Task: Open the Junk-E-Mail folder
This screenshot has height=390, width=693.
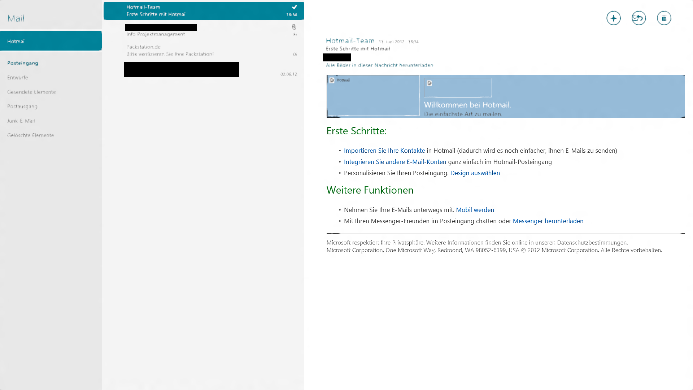Action: click(21, 121)
